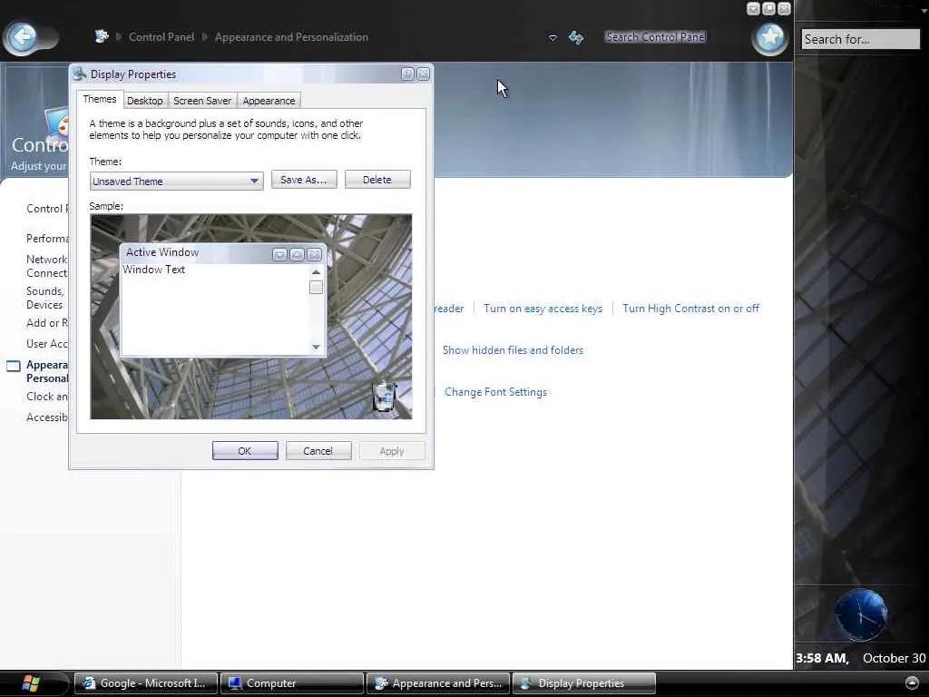This screenshot has width=929, height=697.
Task: Click the Active Window sample title bar
Action: pos(222,253)
